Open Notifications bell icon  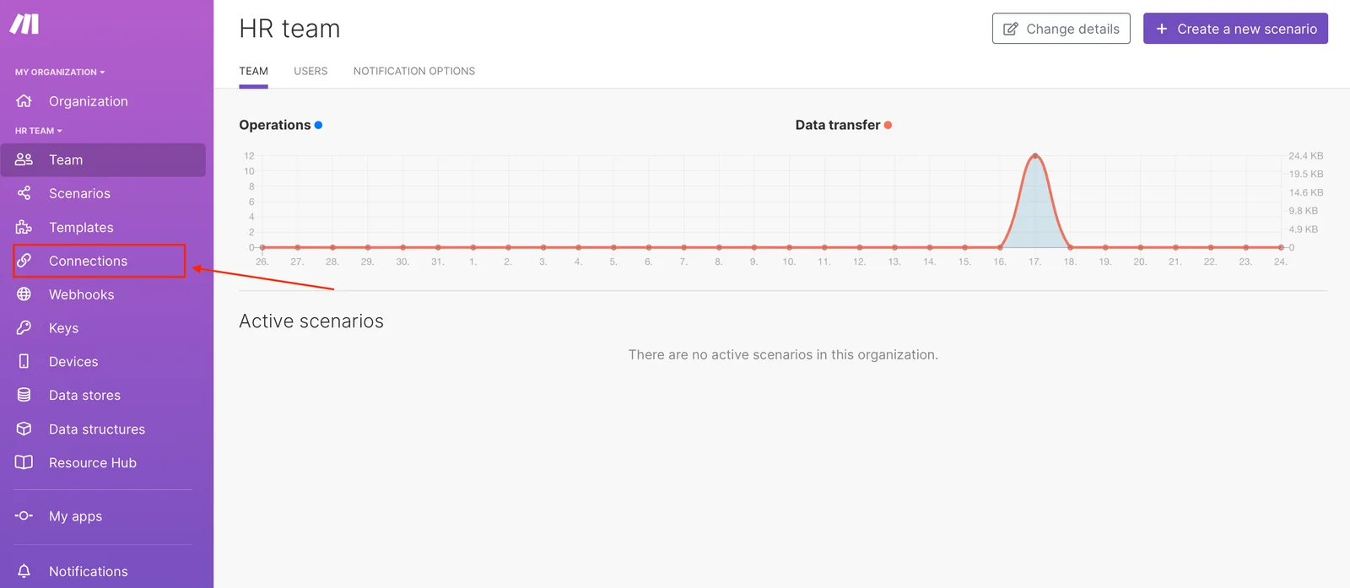[x=24, y=571]
